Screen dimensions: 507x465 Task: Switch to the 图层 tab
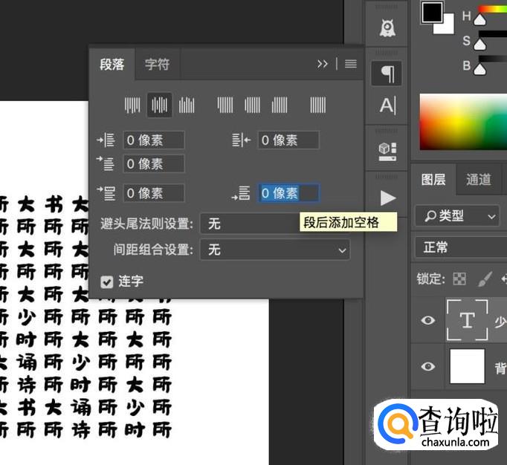click(x=433, y=180)
